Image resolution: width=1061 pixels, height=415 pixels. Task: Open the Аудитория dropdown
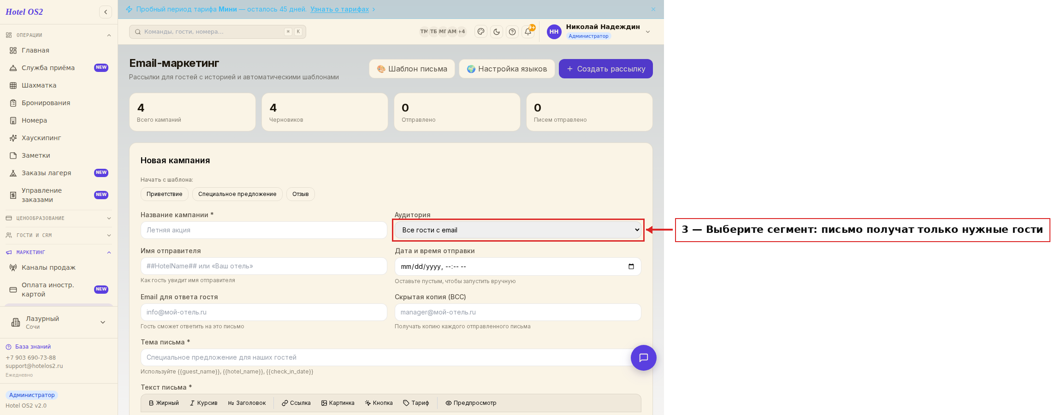tap(518, 230)
